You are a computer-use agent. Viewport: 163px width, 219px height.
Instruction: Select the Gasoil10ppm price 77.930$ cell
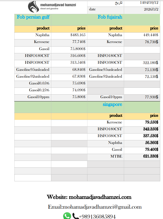151,97
